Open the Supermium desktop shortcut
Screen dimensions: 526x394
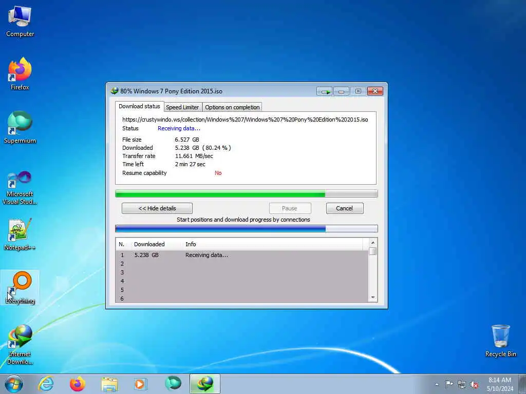tap(20, 128)
